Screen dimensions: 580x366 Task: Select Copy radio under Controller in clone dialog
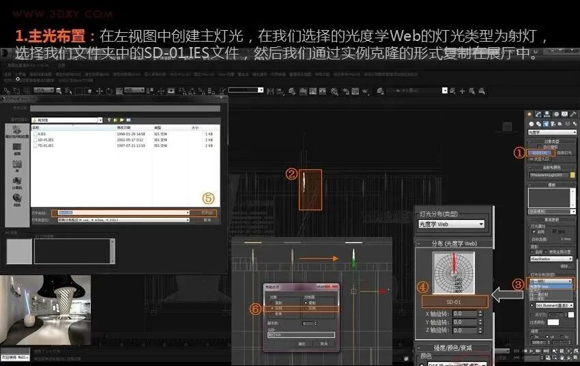click(x=306, y=302)
